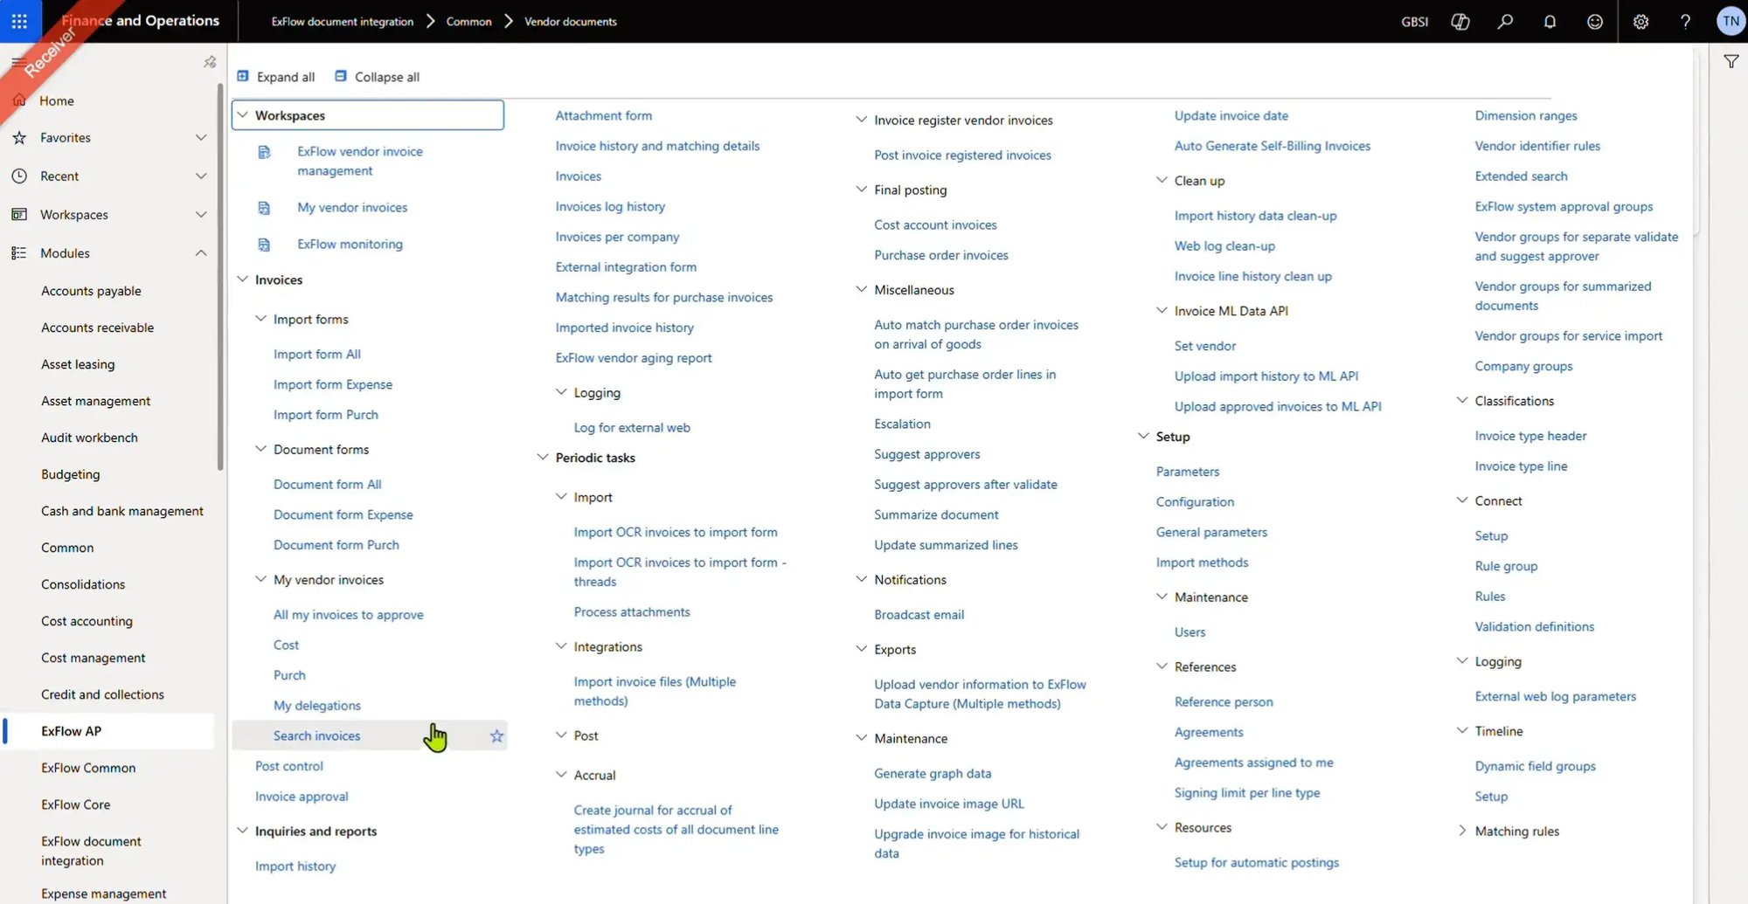1748x904 pixels.
Task: Pin the navigation pane with pin icon
Action: [210, 62]
